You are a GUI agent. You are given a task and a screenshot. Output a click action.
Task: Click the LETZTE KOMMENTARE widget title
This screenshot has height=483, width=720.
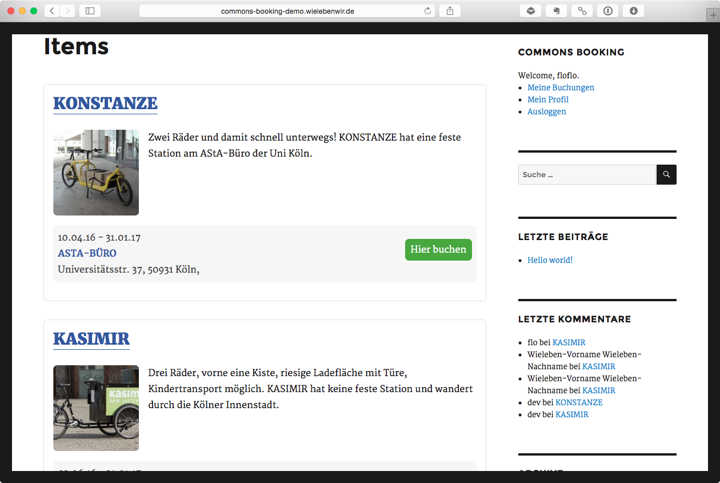[574, 319]
